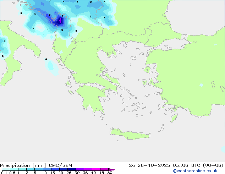Click the 1–2 mm legend color swatch
The image size is (225, 174).
click(22, 169)
